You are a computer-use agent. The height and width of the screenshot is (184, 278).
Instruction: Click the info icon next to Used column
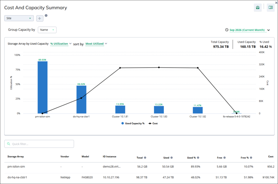pyautogui.click(x=171, y=158)
